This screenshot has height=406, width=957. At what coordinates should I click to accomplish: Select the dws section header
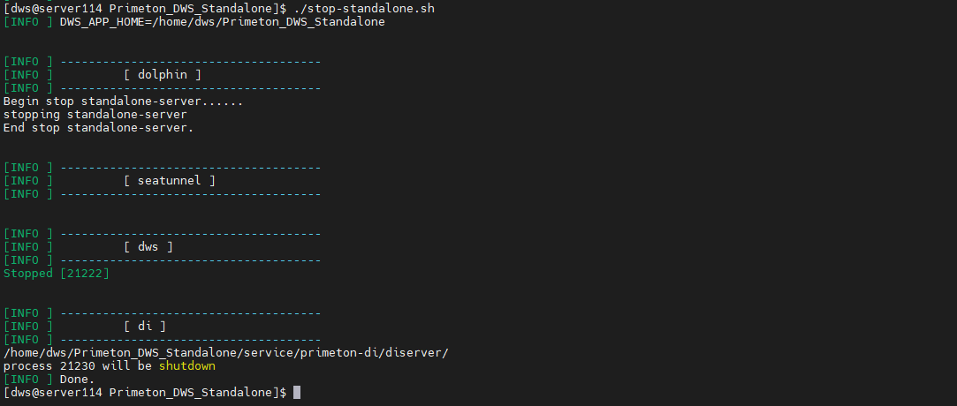pyautogui.click(x=148, y=246)
